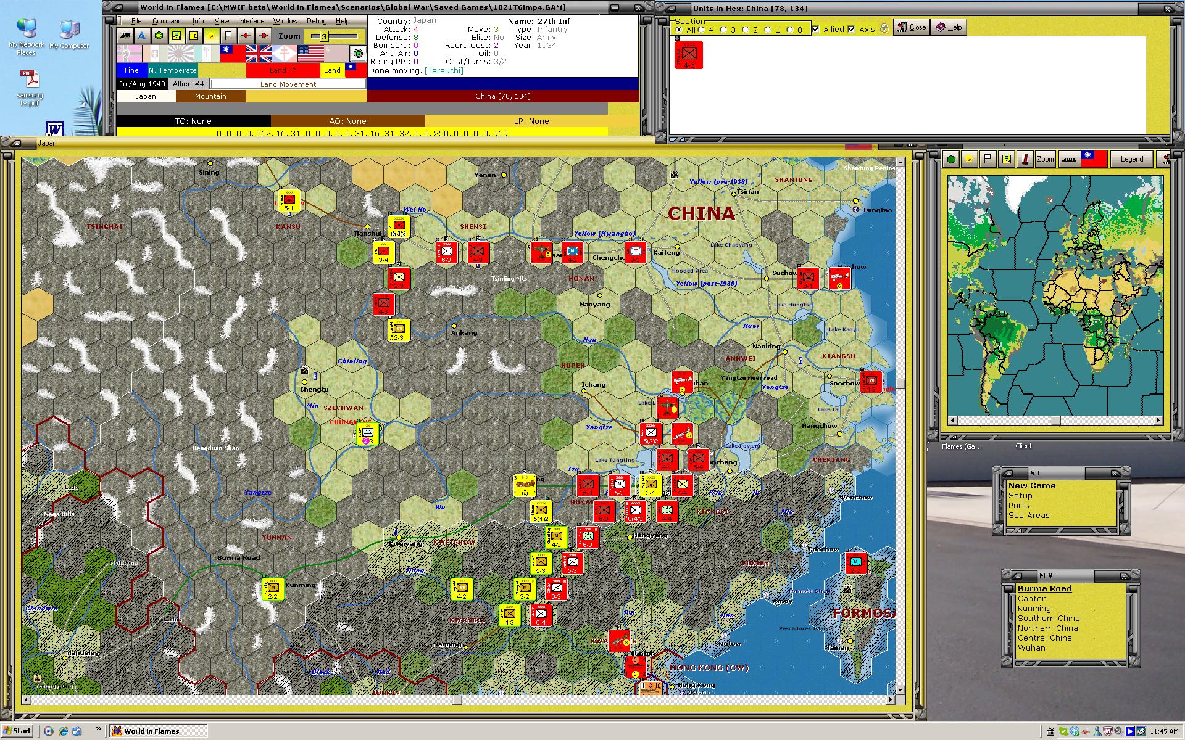Open the samsung tv.pdf desktop file
Screen dimensions: 1185x740
[30, 88]
